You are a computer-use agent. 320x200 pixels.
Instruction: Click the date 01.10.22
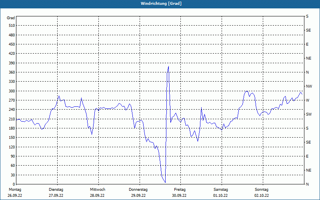point(220,196)
